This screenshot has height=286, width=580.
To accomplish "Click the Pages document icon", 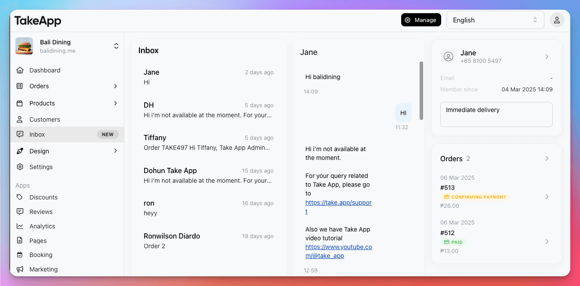I will [x=20, y=241].
